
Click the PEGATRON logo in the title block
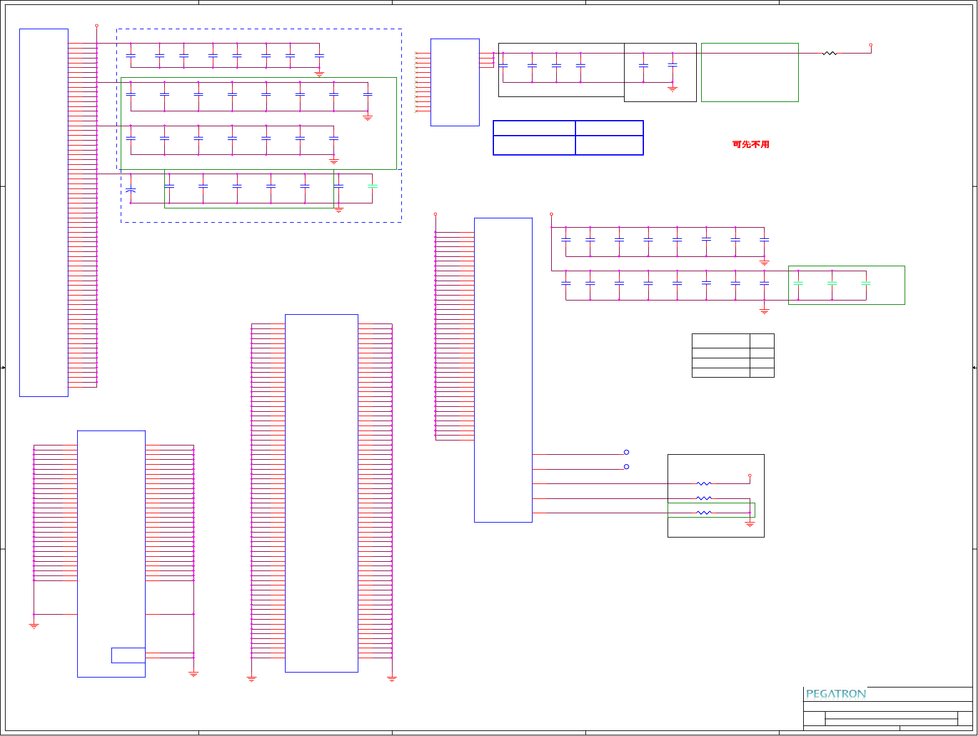836,694
